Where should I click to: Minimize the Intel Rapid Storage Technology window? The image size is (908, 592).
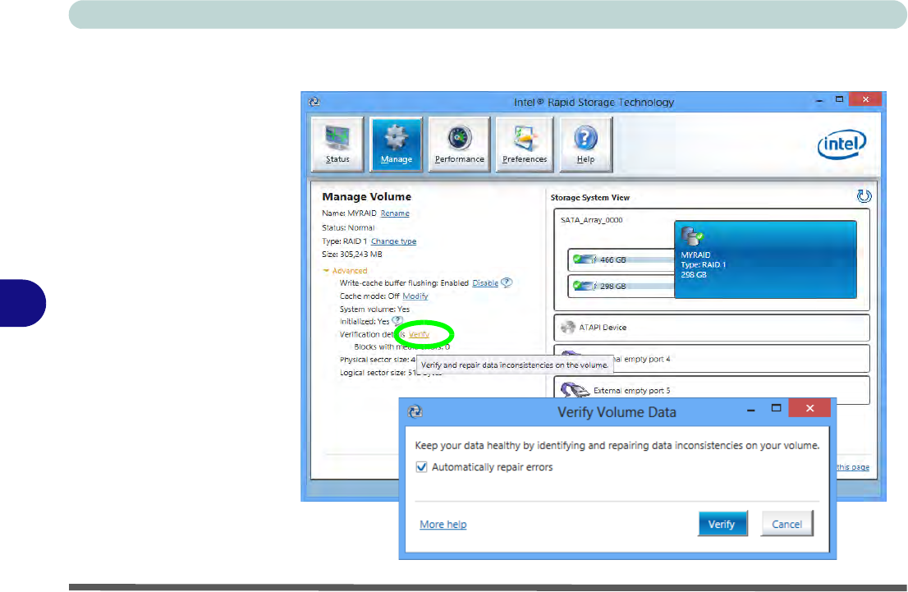[x=819, y=100]
